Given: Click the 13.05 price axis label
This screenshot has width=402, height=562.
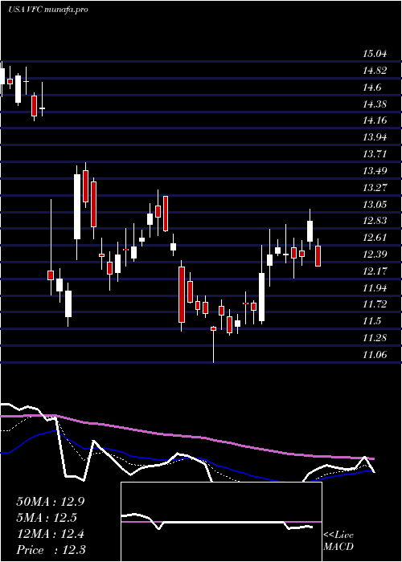Looking at the screenshot, I should point(375,204).
